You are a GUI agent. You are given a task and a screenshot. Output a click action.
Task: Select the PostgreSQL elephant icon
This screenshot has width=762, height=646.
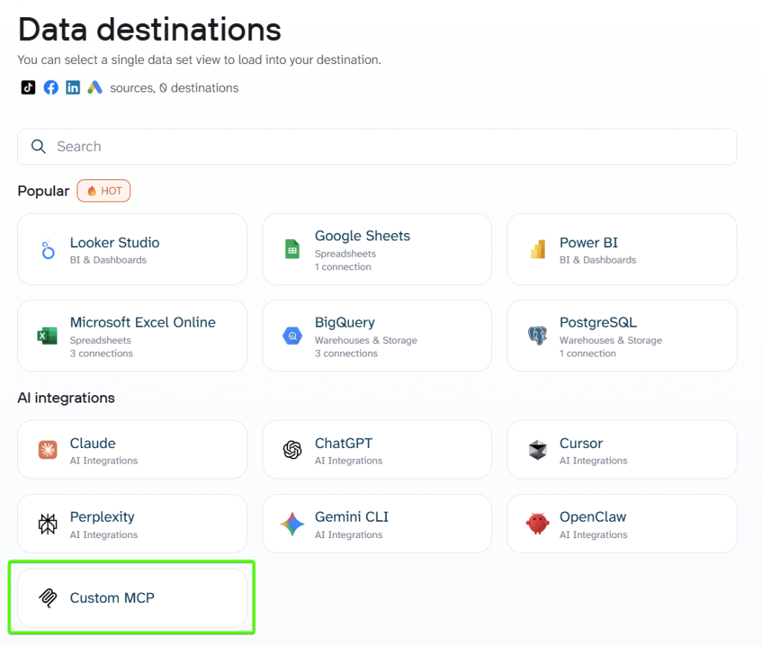point(537,336)
